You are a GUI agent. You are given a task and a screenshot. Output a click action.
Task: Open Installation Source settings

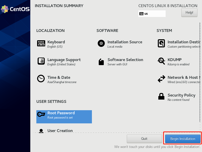(125, 42)
